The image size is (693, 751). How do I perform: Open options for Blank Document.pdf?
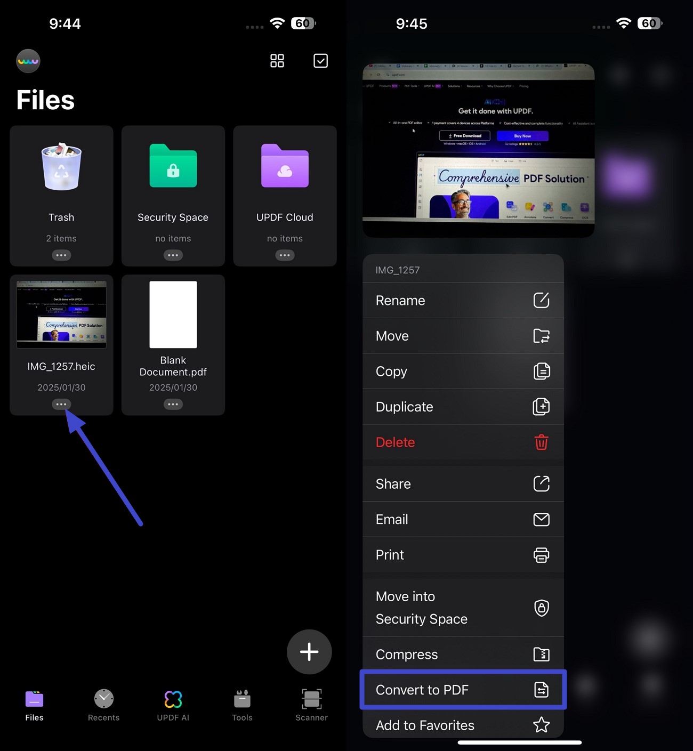[x=173, y=404]
